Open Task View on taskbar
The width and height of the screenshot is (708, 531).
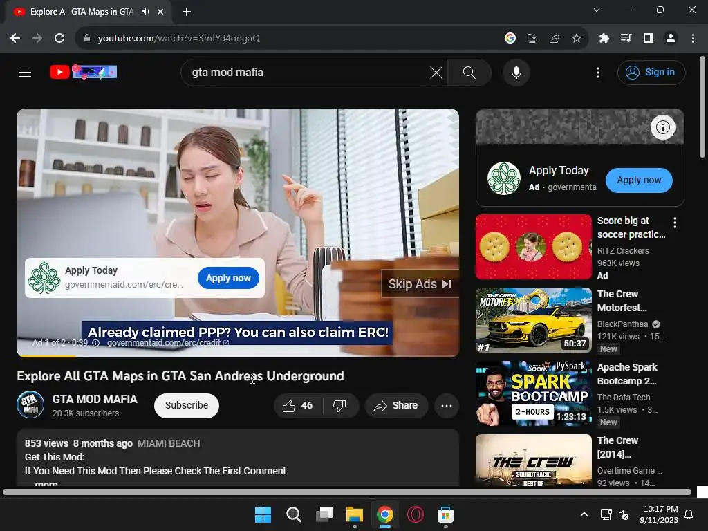pos(324,514)
